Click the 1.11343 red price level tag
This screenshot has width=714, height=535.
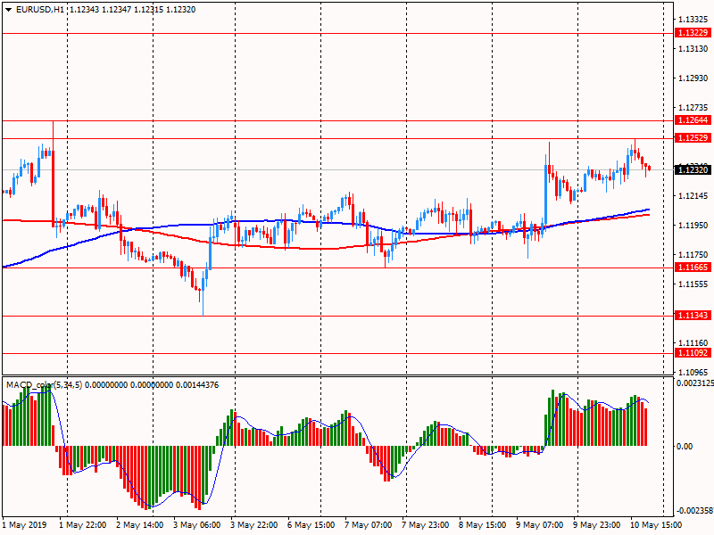pos(693,316)
